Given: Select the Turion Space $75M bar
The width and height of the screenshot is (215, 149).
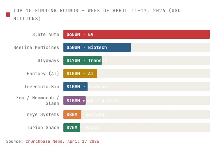Looking at the screenshot, I should tap(72, 127).
